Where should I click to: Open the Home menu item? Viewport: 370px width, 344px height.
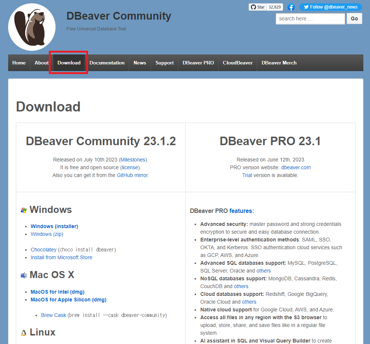pyautogui.click(x=19, y=63)
